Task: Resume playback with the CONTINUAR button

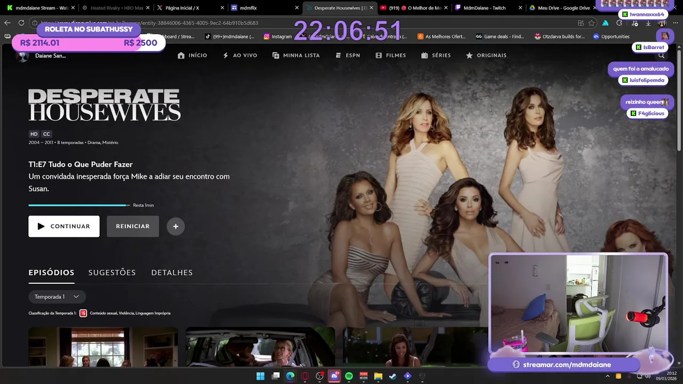Action: (64, 226)
